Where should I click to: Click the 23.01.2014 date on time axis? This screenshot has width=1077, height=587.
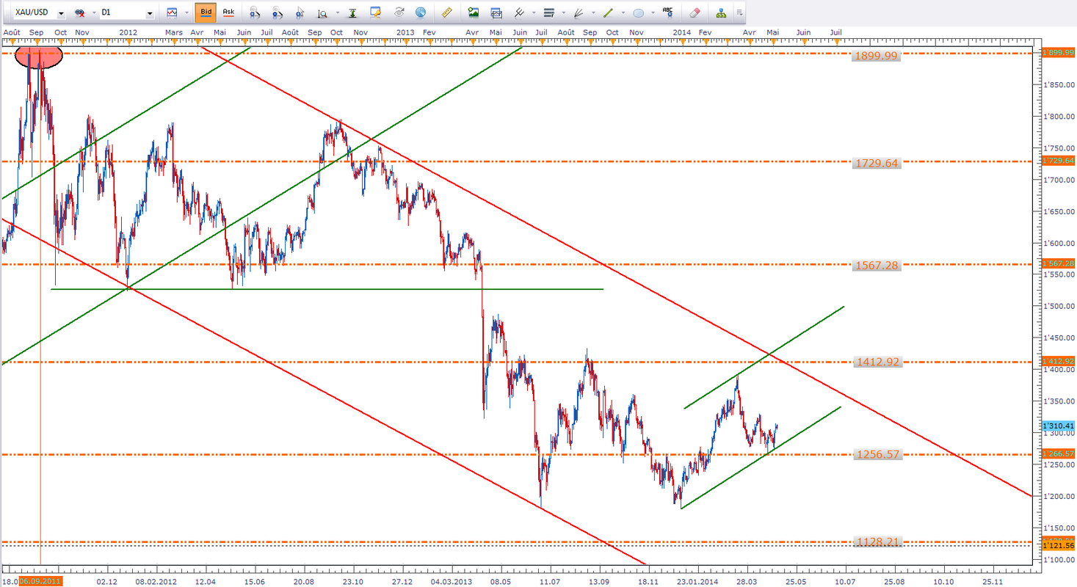pyautogui.click(x=698, y=580)
